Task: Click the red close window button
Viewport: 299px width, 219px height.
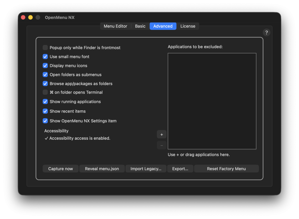Action: (23, 17)
